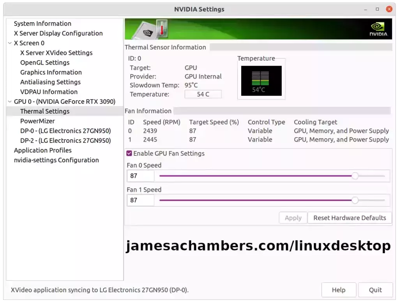Image resolution: width=399 pixels, height=303 pixels.
Task: Select GPU 0 NVIDIA GeForce RTX 3090
Action: click(x=65, y=102)
